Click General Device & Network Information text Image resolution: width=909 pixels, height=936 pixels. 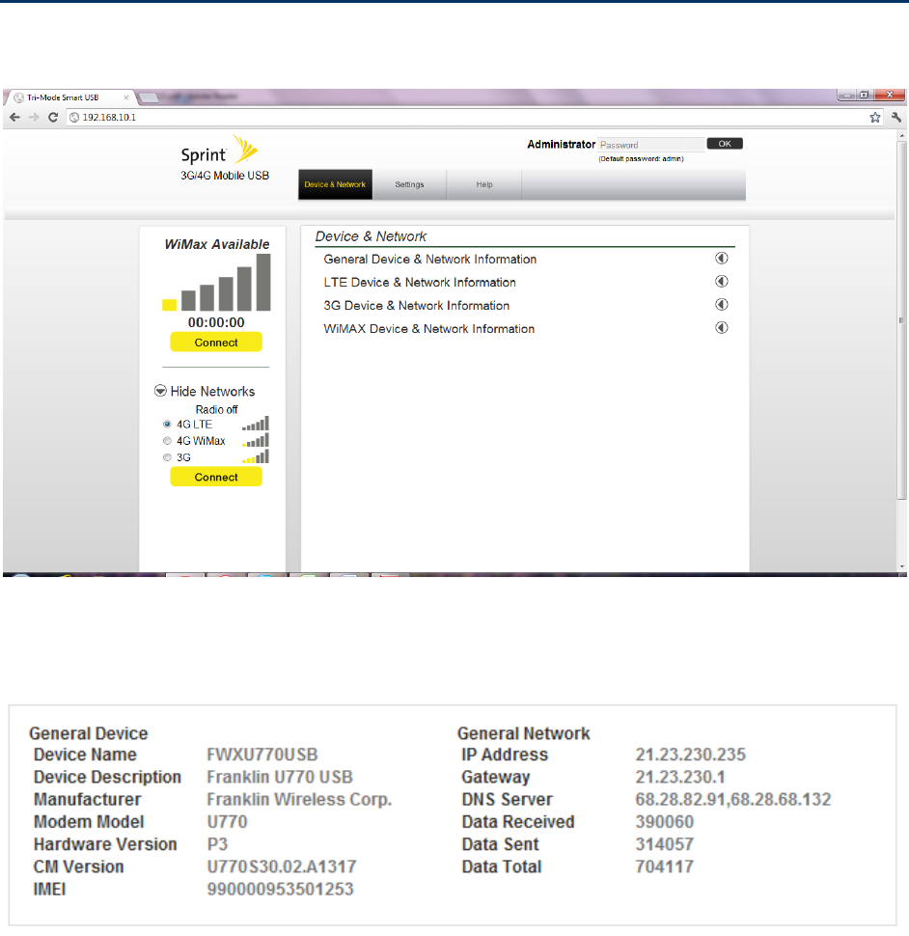tap(429, 259)
